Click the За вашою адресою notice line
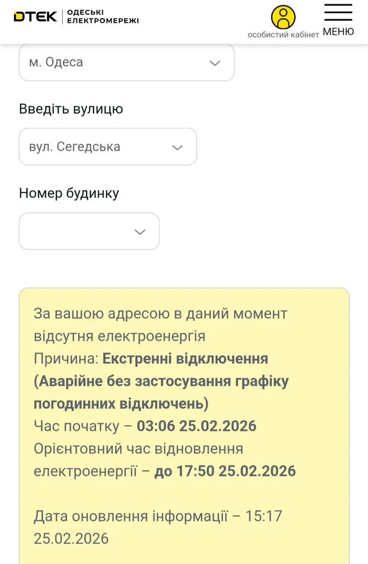The image size is (368, 564). point(160,314)
